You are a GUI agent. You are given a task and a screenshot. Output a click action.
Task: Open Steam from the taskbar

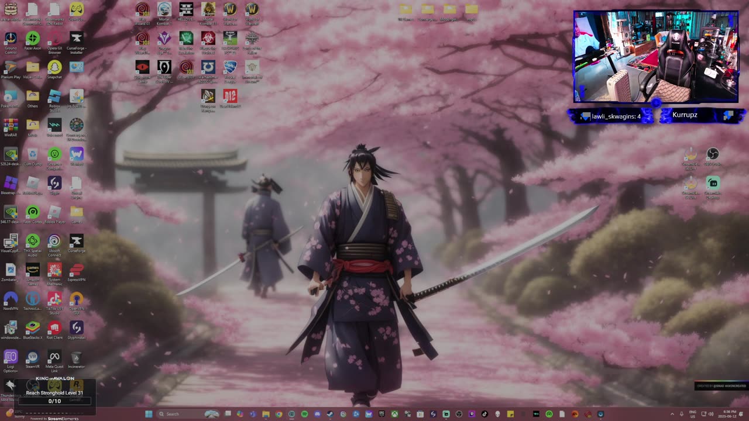click(x=330, y=414)
